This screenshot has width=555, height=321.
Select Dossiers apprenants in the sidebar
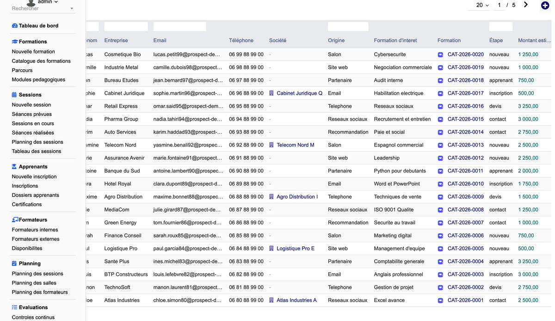coord(36,195)
